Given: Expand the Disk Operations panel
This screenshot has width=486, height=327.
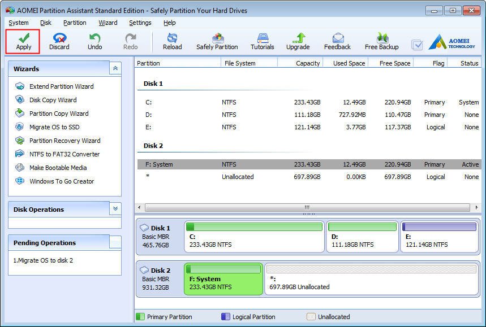Looking at the screenshot, I should [x=115, y=209].
